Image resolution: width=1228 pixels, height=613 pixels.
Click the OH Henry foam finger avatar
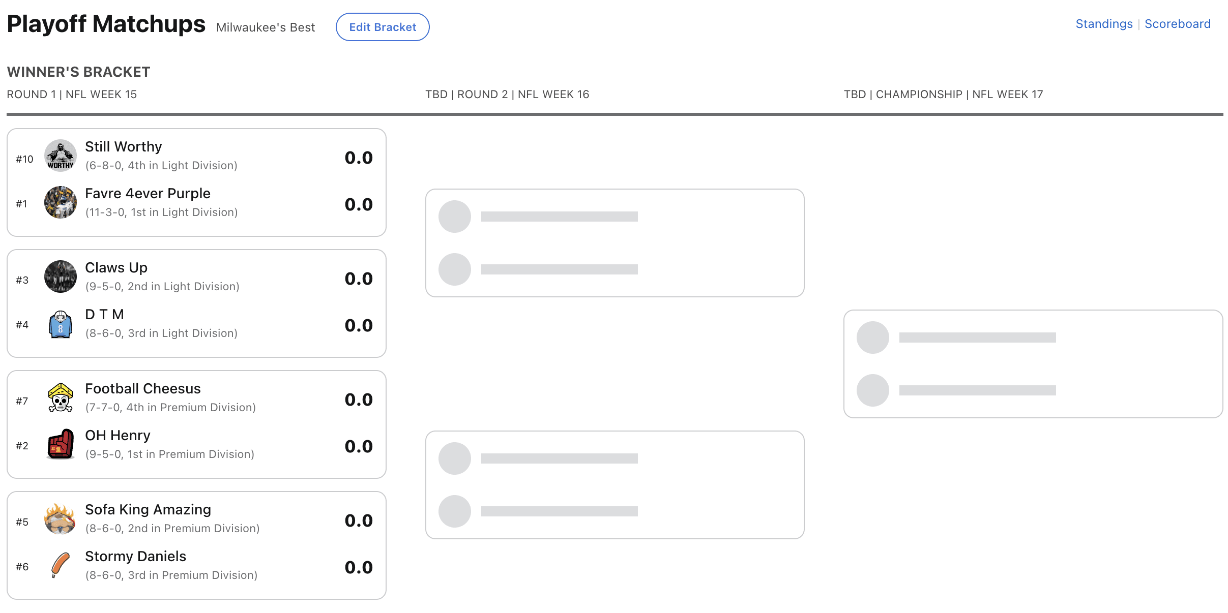[x=61, y=444]
